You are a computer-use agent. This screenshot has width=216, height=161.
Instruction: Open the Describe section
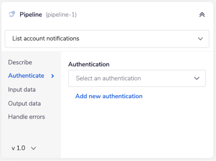(20, 62)
